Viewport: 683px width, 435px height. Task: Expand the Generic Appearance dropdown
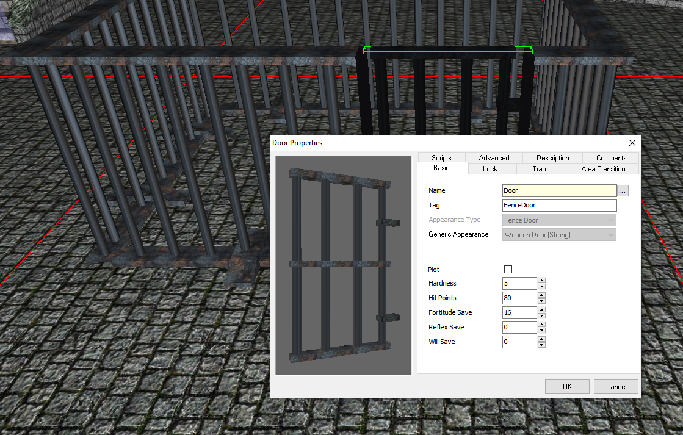coord(559,235)
